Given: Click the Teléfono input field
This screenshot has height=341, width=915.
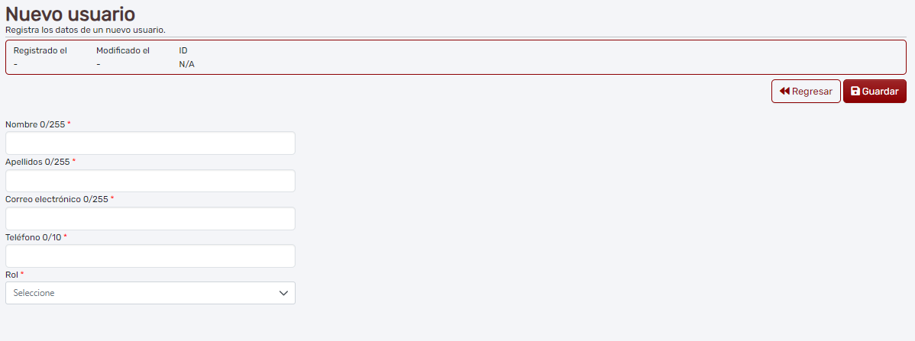Looking at the screenshot, I should [150, 256].
